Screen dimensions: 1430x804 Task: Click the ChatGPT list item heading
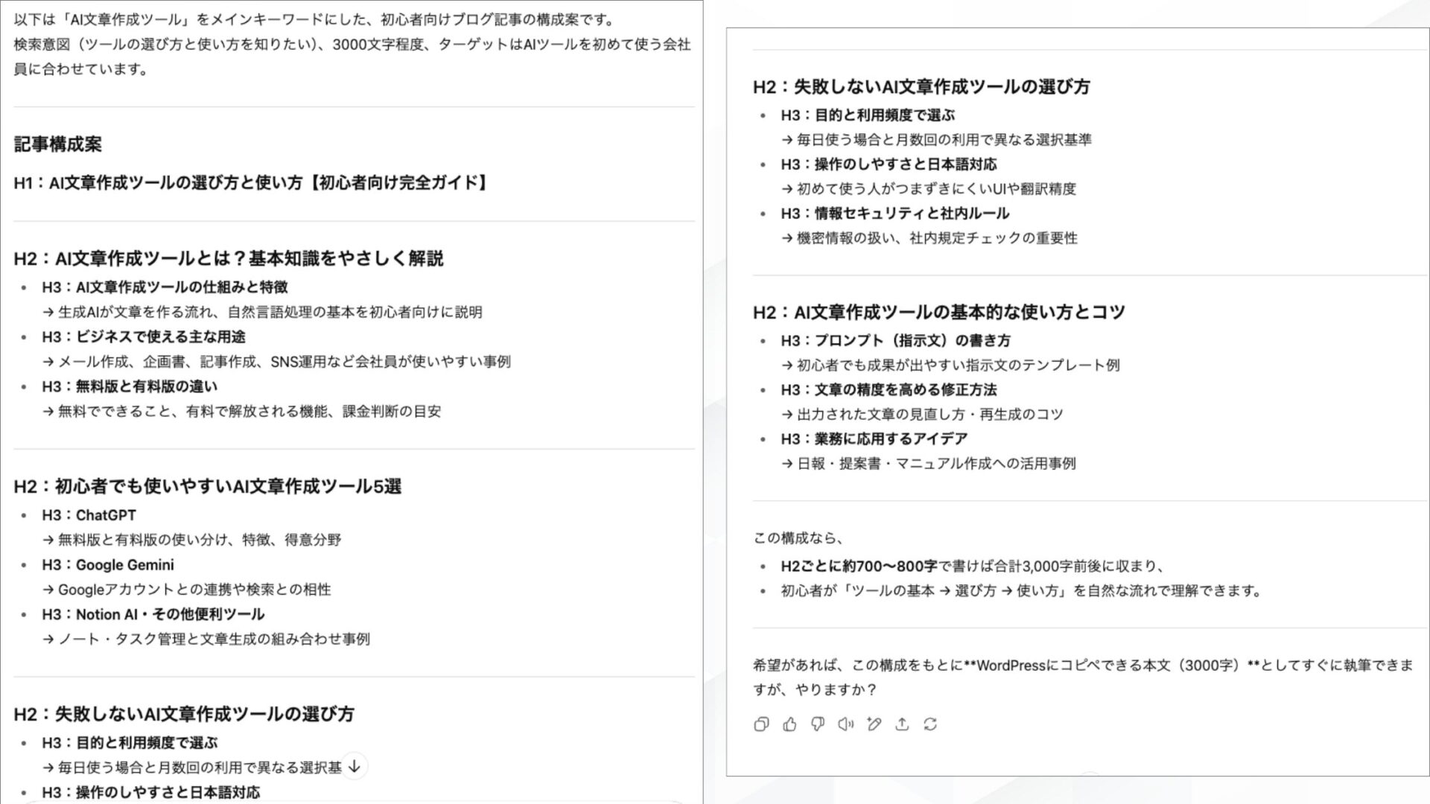pos(101,514)
